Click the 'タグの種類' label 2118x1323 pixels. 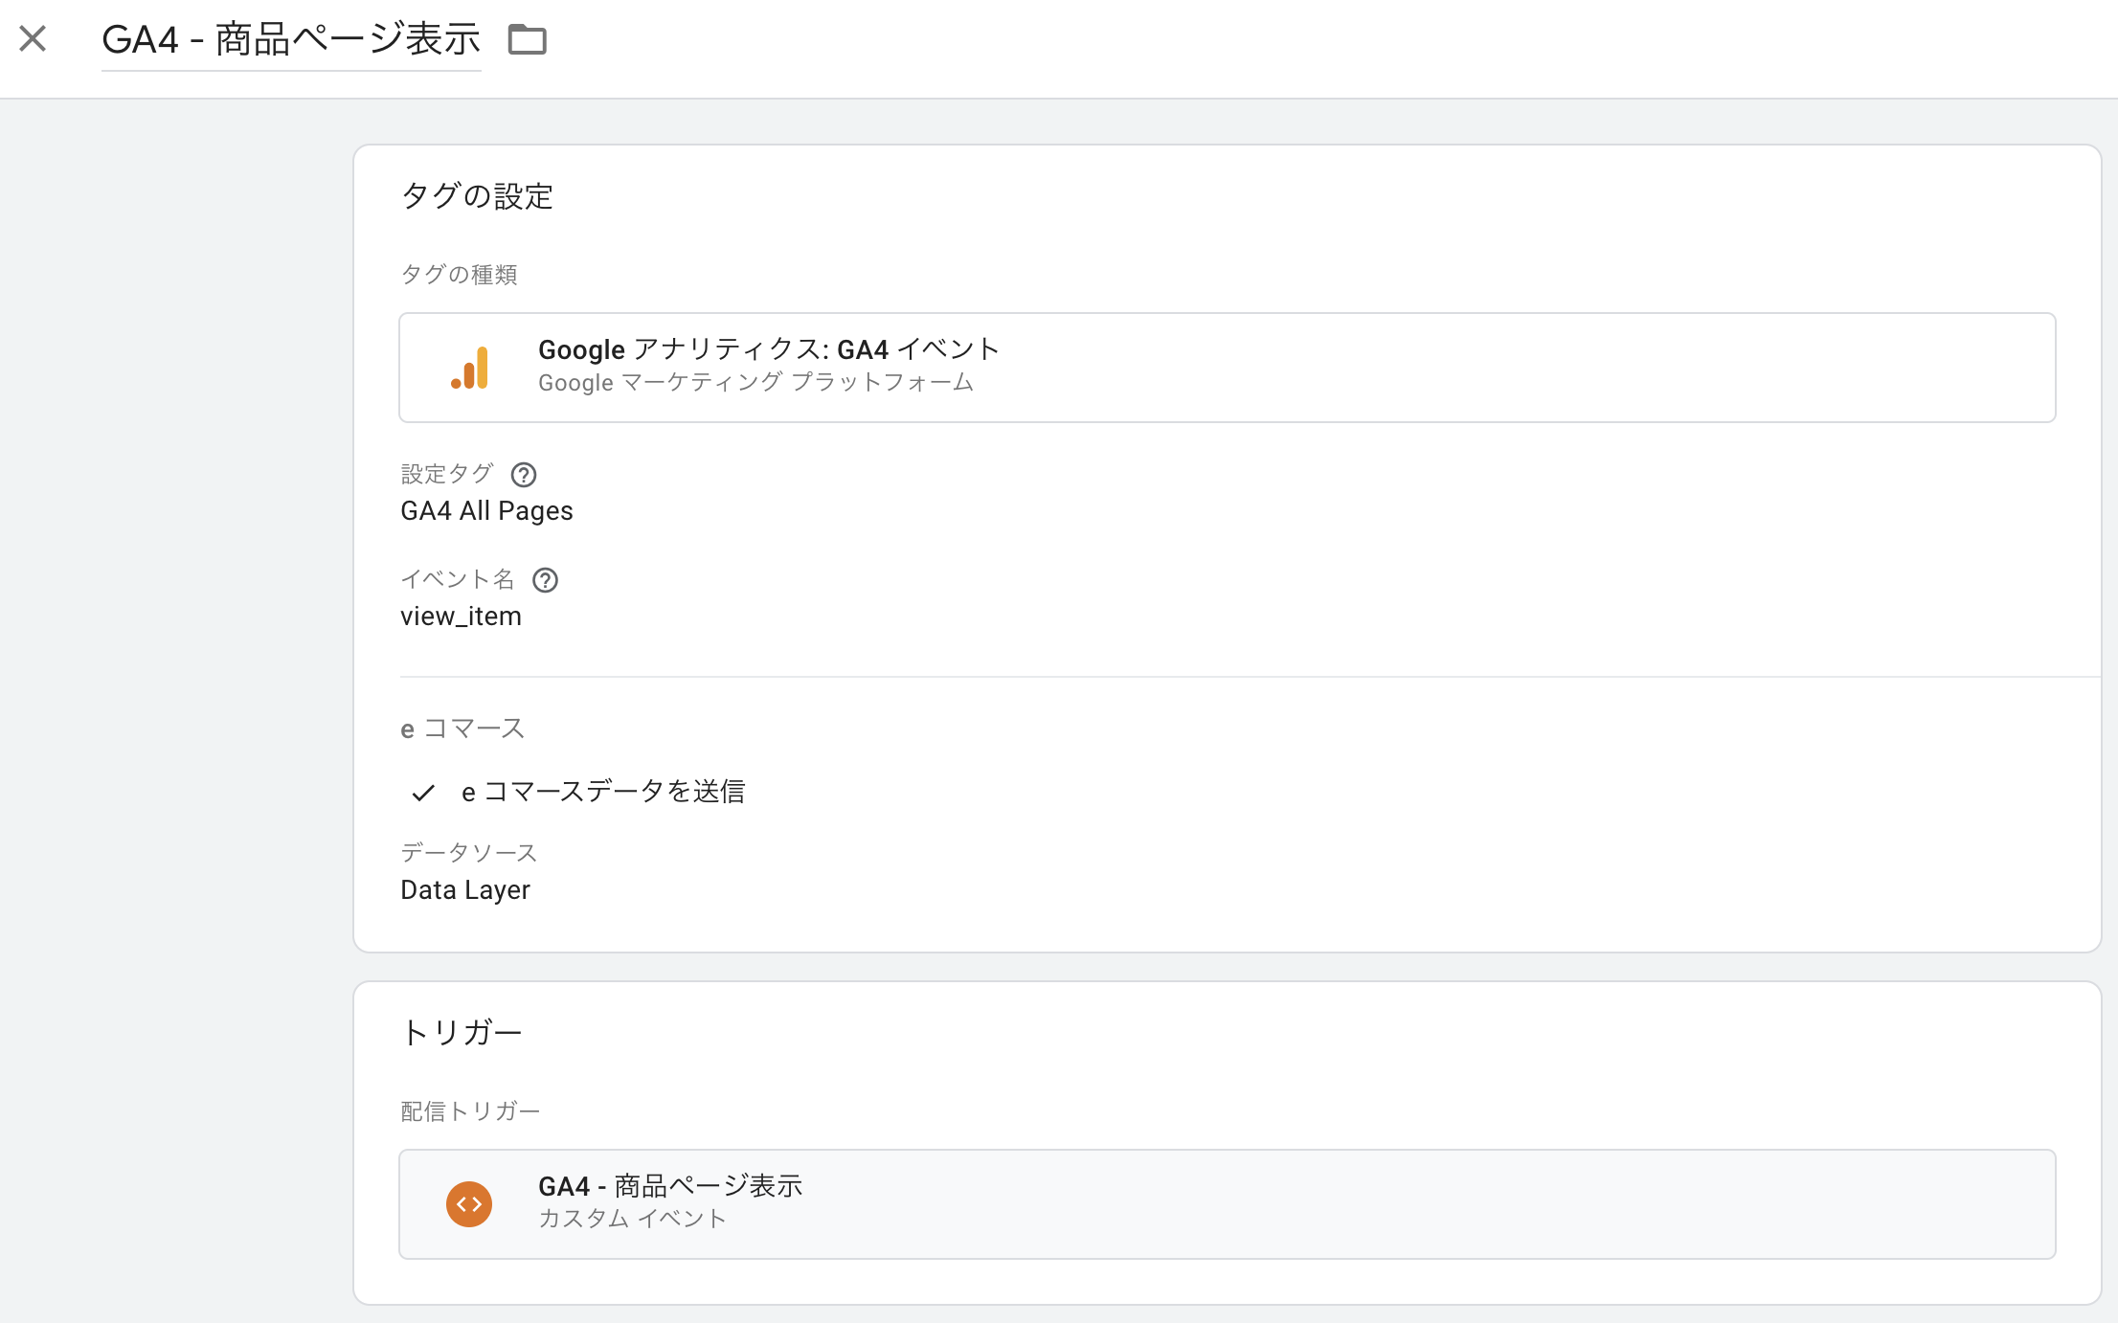pyautogui.click(x=459, y=275)
